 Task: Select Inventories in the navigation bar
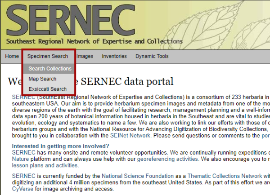(x=114, y=56)
